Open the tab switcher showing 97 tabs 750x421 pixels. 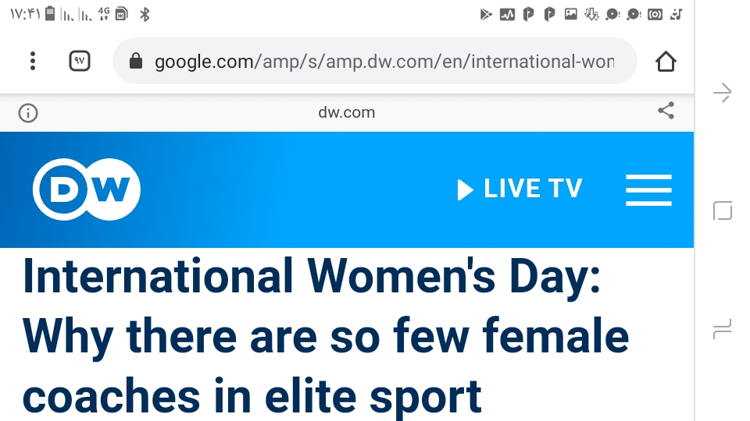[80, 61]
